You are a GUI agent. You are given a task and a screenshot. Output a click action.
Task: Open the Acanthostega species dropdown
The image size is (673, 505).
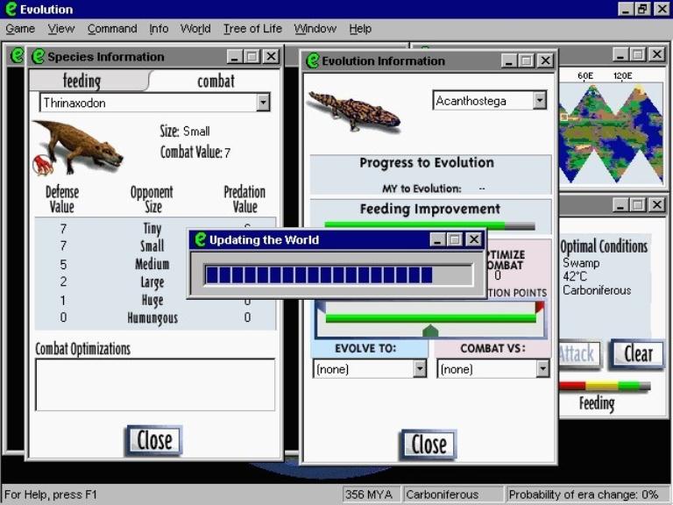click(x=539, y=101)
